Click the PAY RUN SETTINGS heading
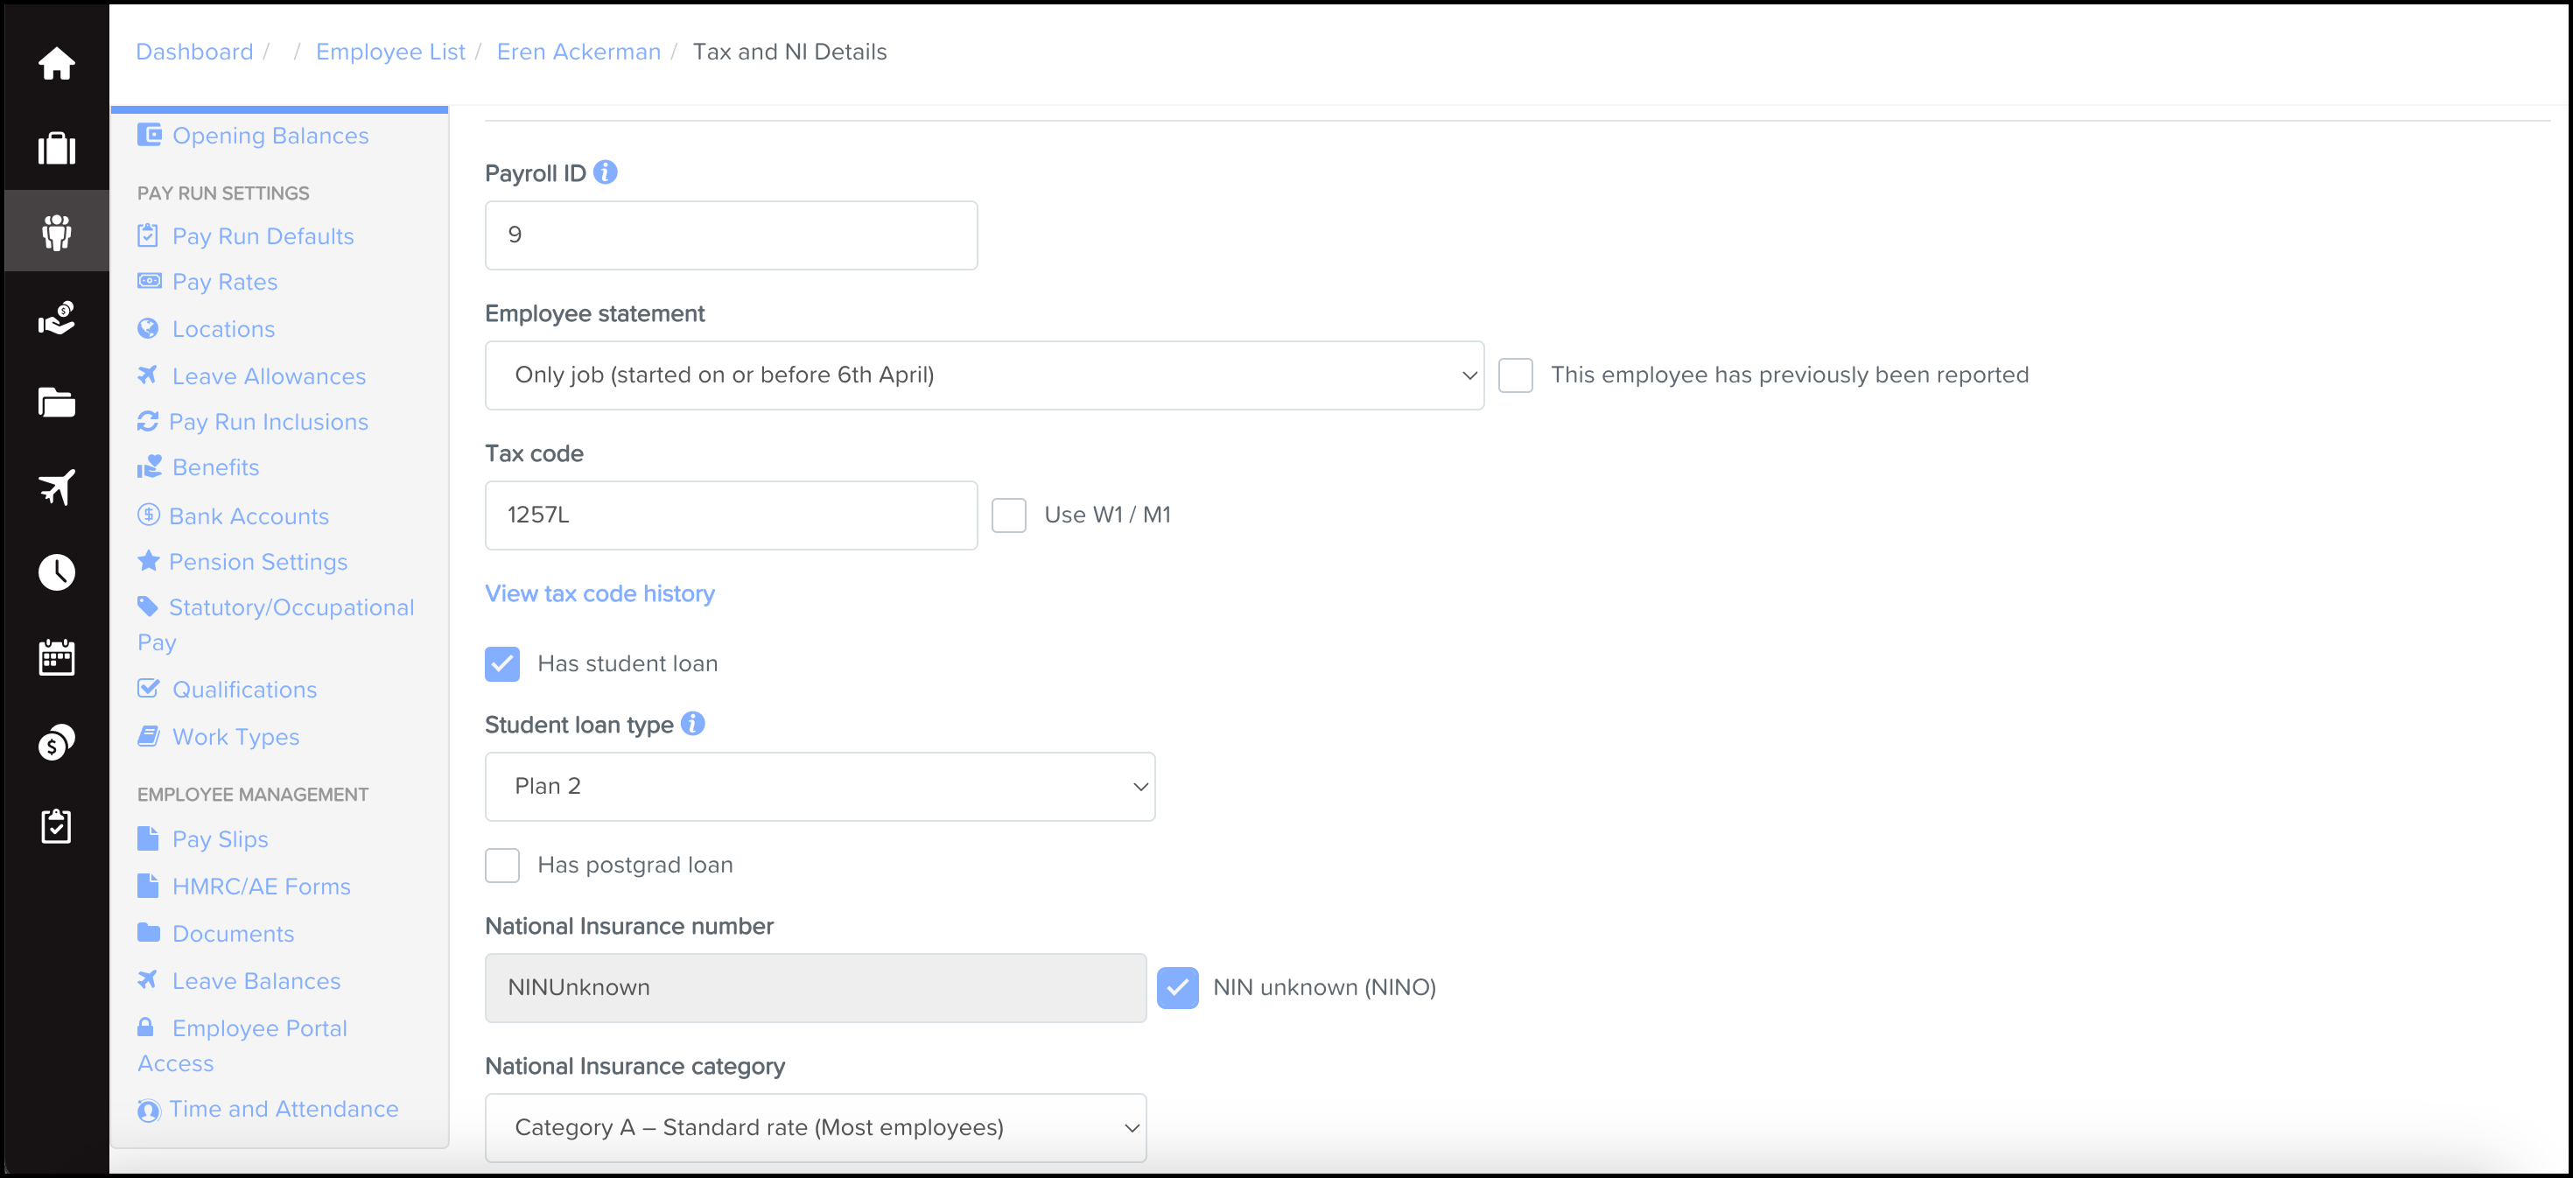The image size is (2573, 1178). click(223, 192)
